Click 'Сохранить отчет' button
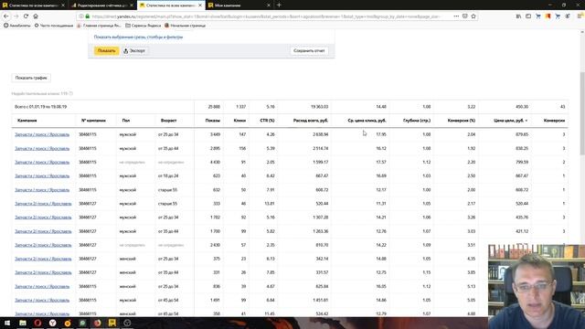Screen dimensions: 585x329 [309, 51]
